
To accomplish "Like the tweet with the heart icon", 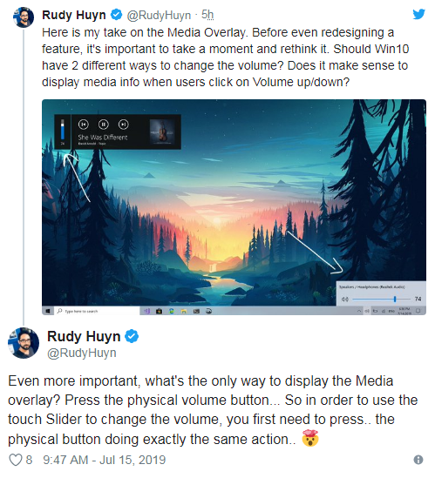I will 16,460.
